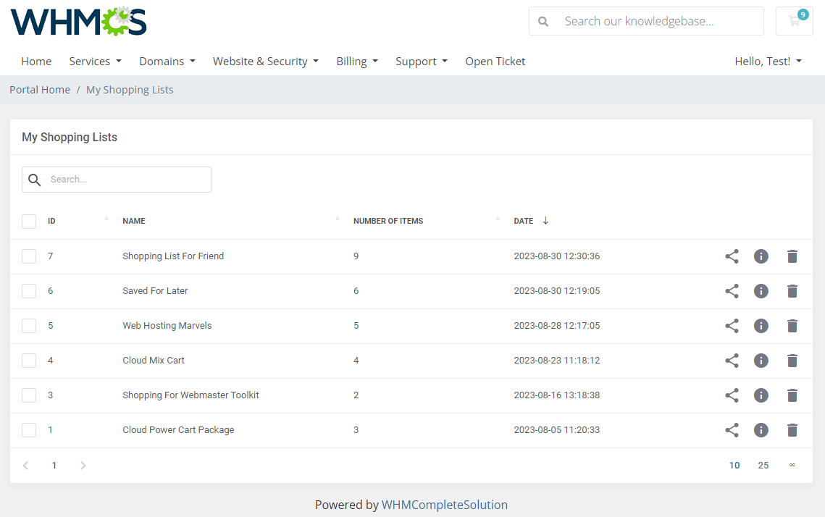View info for Cloud Power Cart Package

tap(761, 429)
